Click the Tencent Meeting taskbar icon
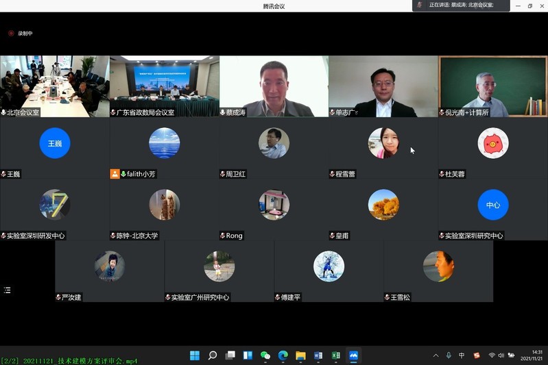Viewport: 548px width, 365px height. coord(354,355)
